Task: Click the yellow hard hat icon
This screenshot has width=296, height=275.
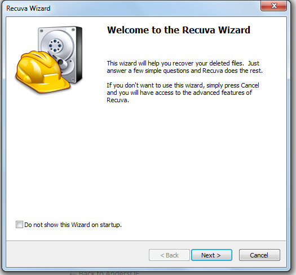Action: [42, 72]
